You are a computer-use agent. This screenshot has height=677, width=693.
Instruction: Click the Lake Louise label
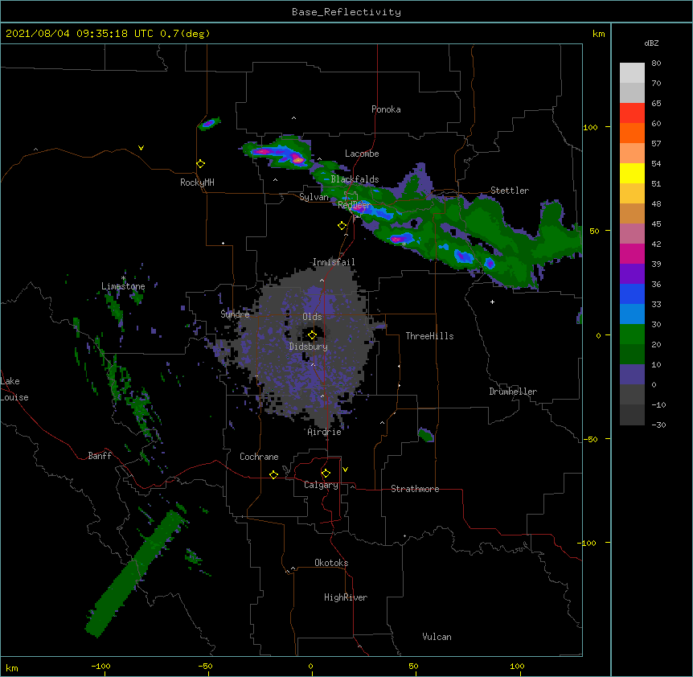(14, 389)
